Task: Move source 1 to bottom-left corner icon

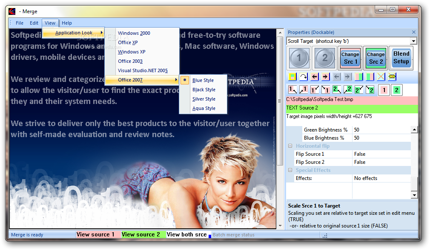Action: pyautogui.click(x=314, y=90)
